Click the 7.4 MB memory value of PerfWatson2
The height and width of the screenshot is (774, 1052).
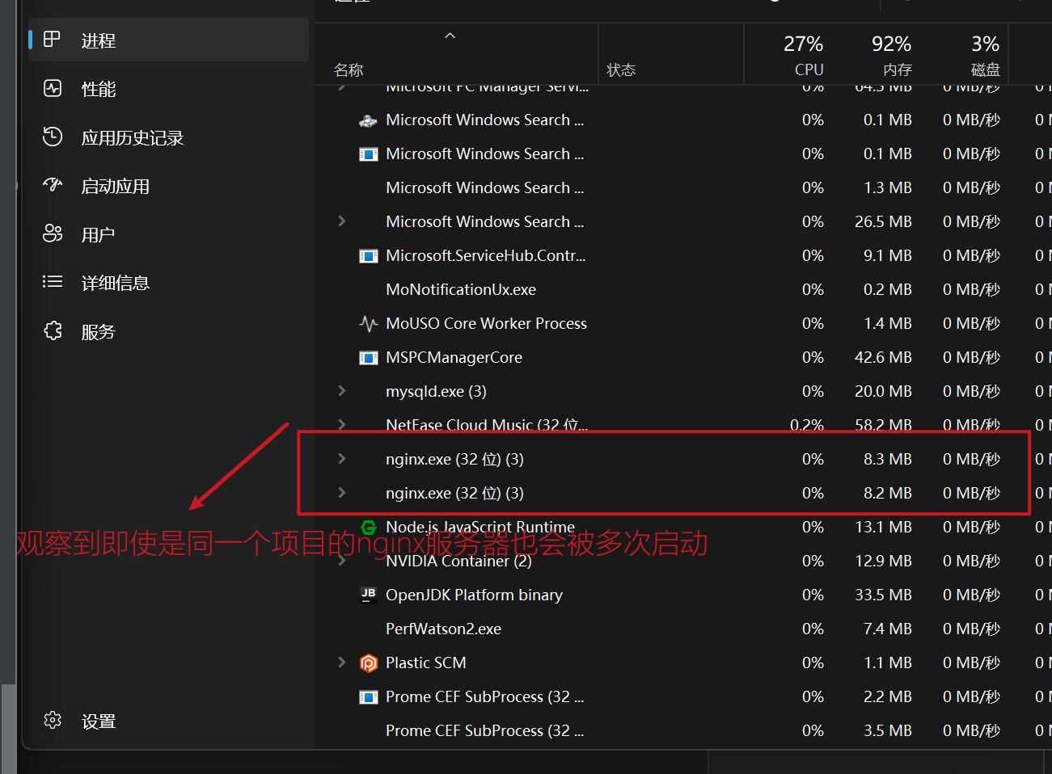[887, 629]
